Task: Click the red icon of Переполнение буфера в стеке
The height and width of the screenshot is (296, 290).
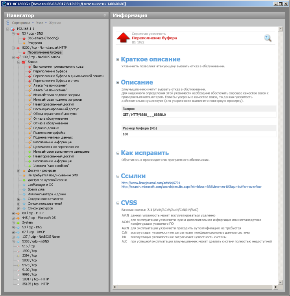Action: point(30,81)
